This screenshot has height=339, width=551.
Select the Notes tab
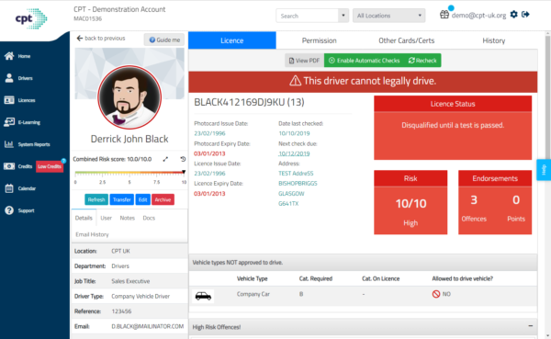[128, 218]
